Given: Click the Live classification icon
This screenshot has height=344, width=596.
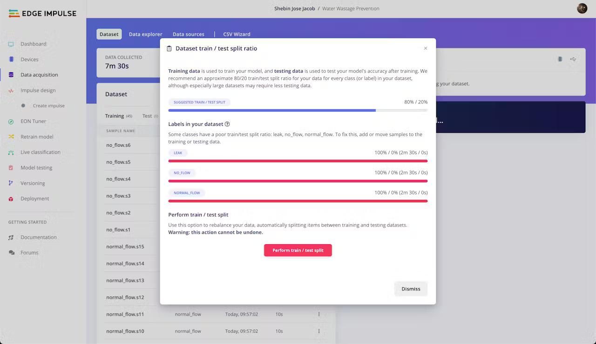Looking at the screenshot, I should point(11,152).
